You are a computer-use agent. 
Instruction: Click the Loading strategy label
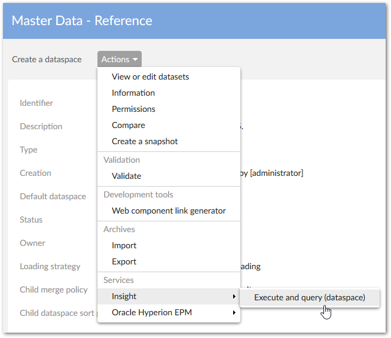click(50, 266)
